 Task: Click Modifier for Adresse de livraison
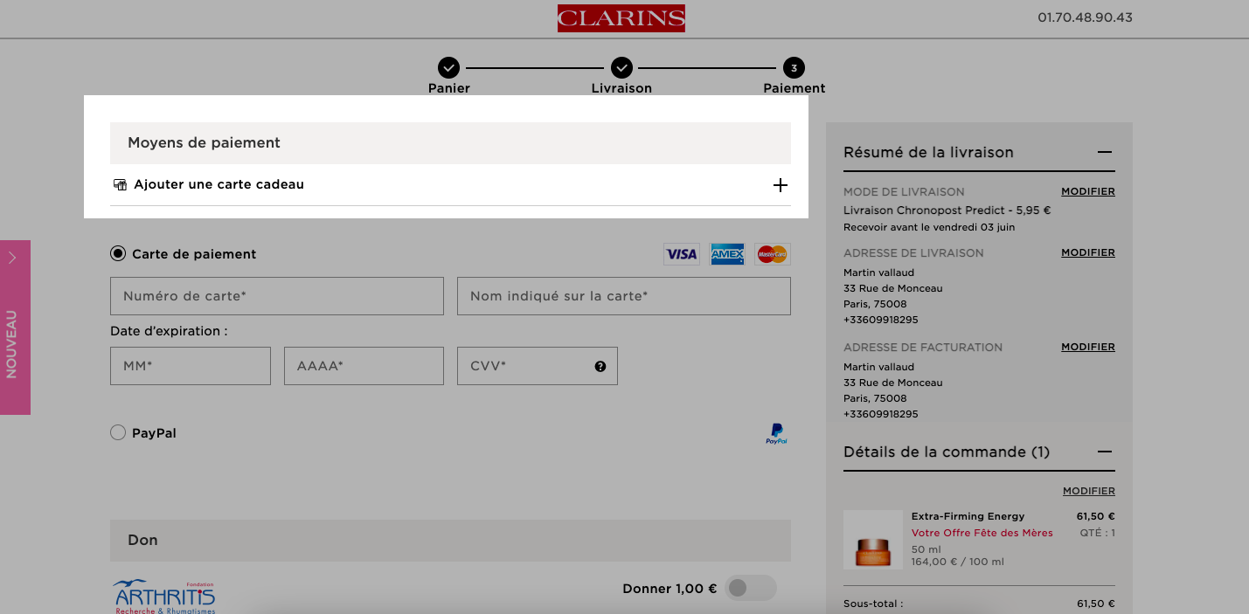pos(1088,252)
